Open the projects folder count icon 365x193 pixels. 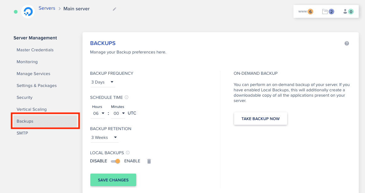tap(328, 12)
